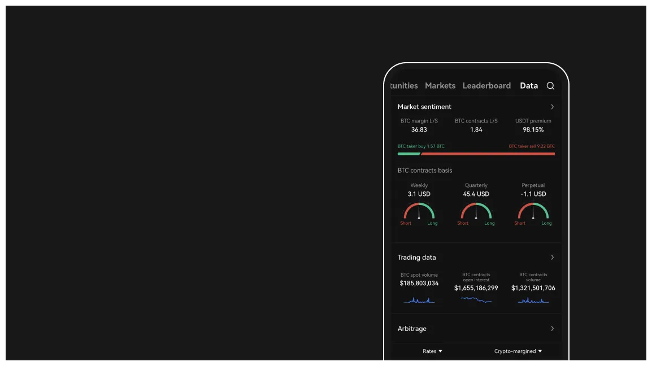The image size is (652, 366).
Task: Switch to the Leaderboard tab
Action: click(x=486, y=86)
